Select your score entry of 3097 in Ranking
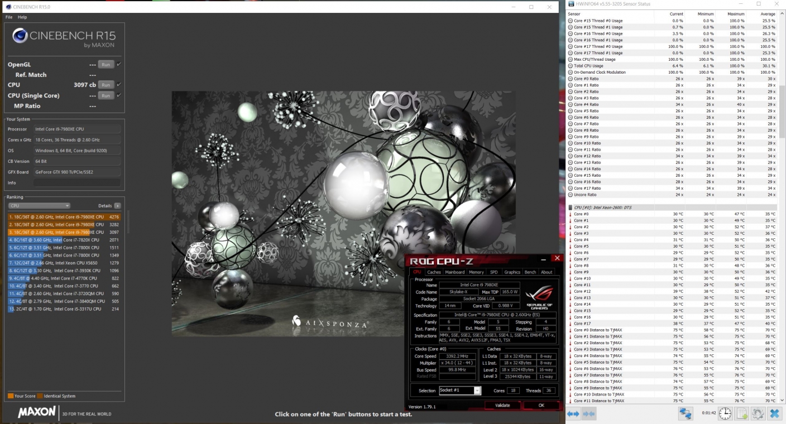The height and width of the screenshot is (424, 786). point(64,232)
